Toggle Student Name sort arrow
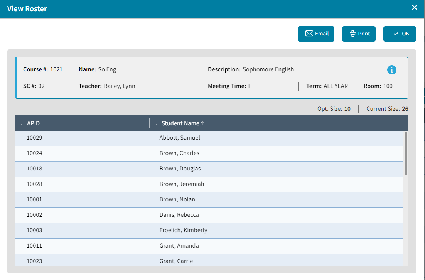Image resolution: width=425 pixels, height=280 pixels. 202,123
